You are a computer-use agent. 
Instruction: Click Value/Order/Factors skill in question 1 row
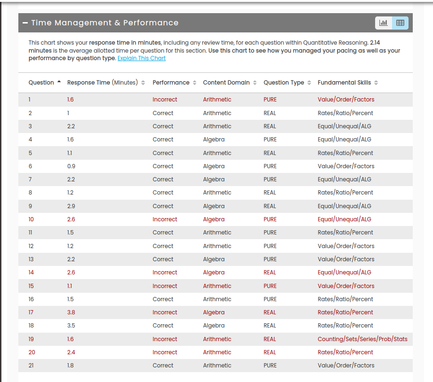tap(346, 100)
